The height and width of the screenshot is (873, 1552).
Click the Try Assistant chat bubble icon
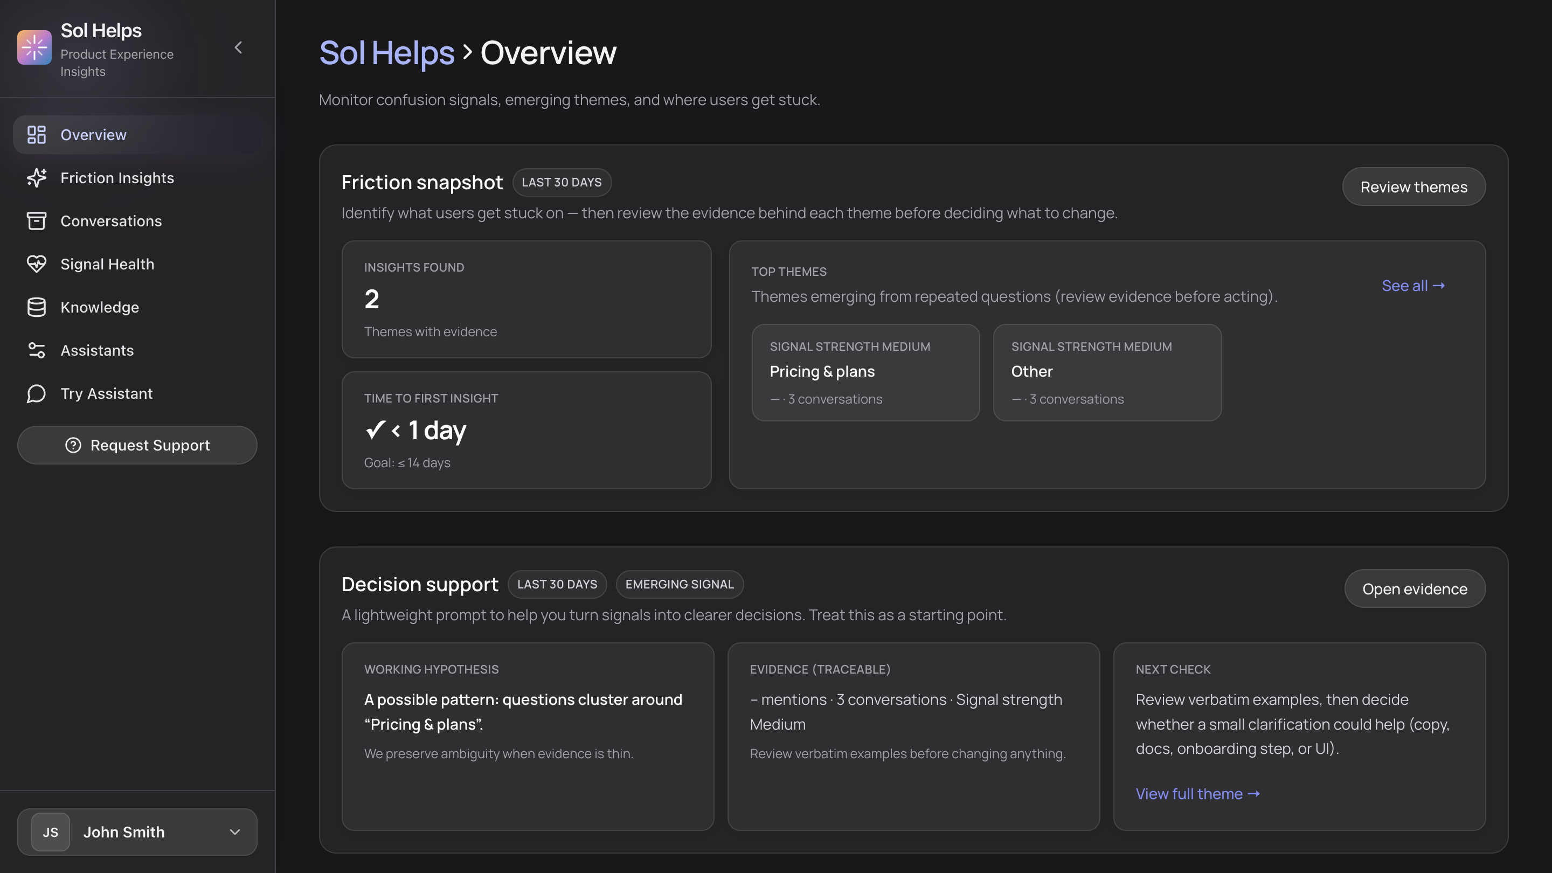point(37,393)
